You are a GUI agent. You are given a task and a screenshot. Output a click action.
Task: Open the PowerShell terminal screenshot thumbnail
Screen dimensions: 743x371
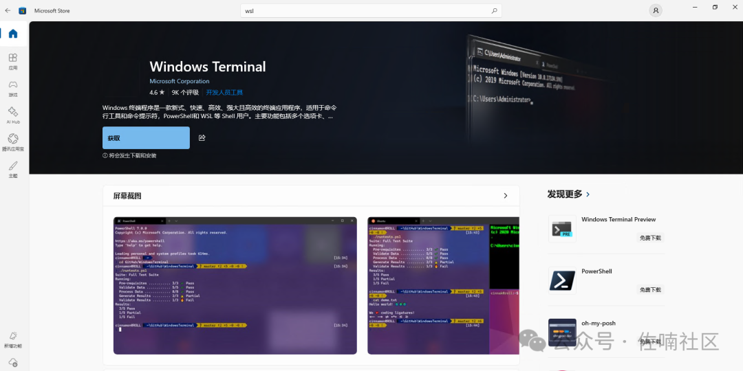pyautogui.click(x=235, y=285)
